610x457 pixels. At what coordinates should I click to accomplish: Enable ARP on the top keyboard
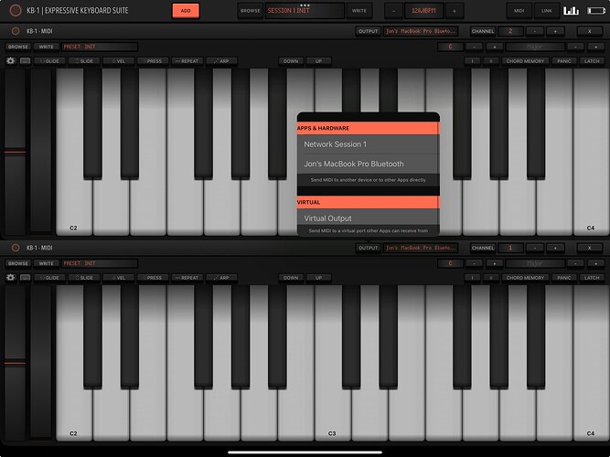pyautogui.click(x=220, y=60)
